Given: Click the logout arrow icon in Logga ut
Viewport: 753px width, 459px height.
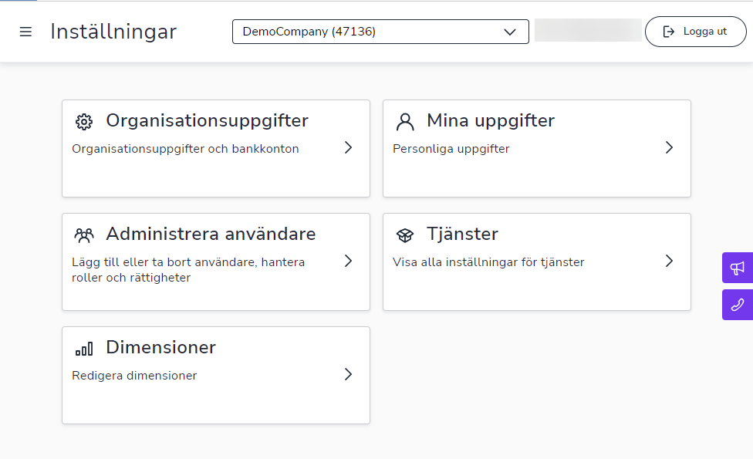Looking at the screenshot, I should 668,32.
